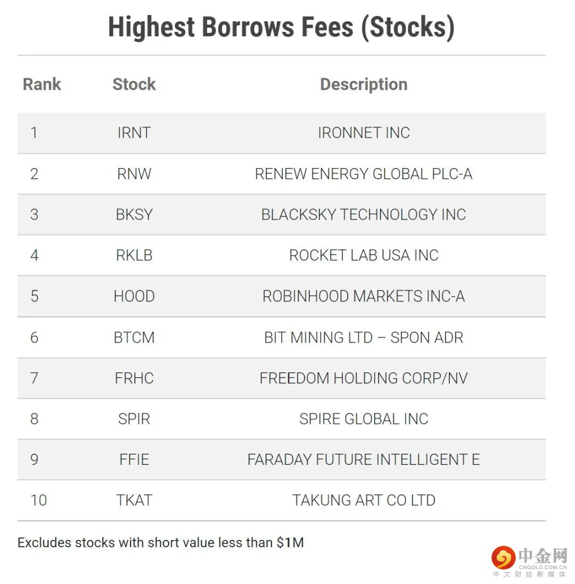Click the FFIE ticker
This screenshot has width=575, height=584.
click(134, 460)
